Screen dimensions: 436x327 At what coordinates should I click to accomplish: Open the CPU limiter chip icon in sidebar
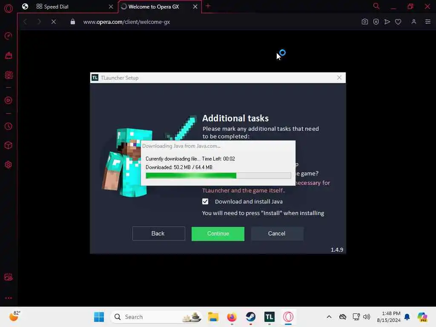pyautogui.click(x=9, y=75)
